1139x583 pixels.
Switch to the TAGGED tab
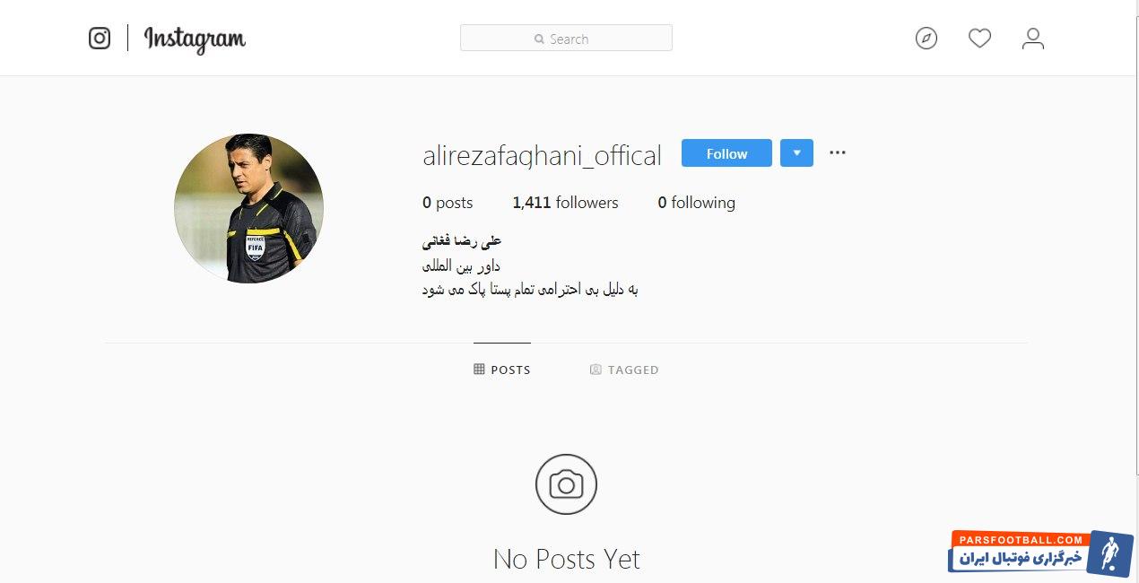(624, 370)
